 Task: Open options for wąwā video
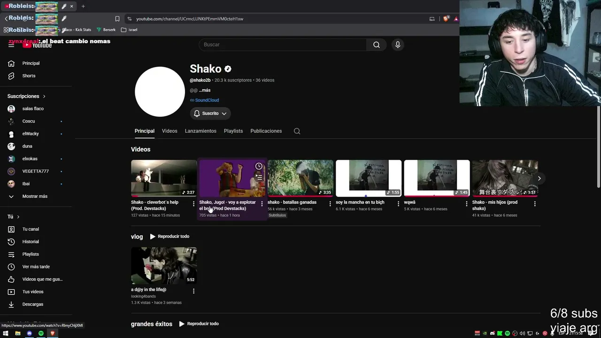(x=466, y=204)
